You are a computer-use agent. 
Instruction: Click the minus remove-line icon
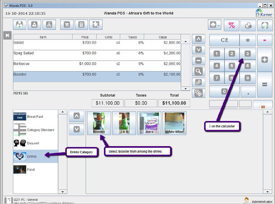198,60
